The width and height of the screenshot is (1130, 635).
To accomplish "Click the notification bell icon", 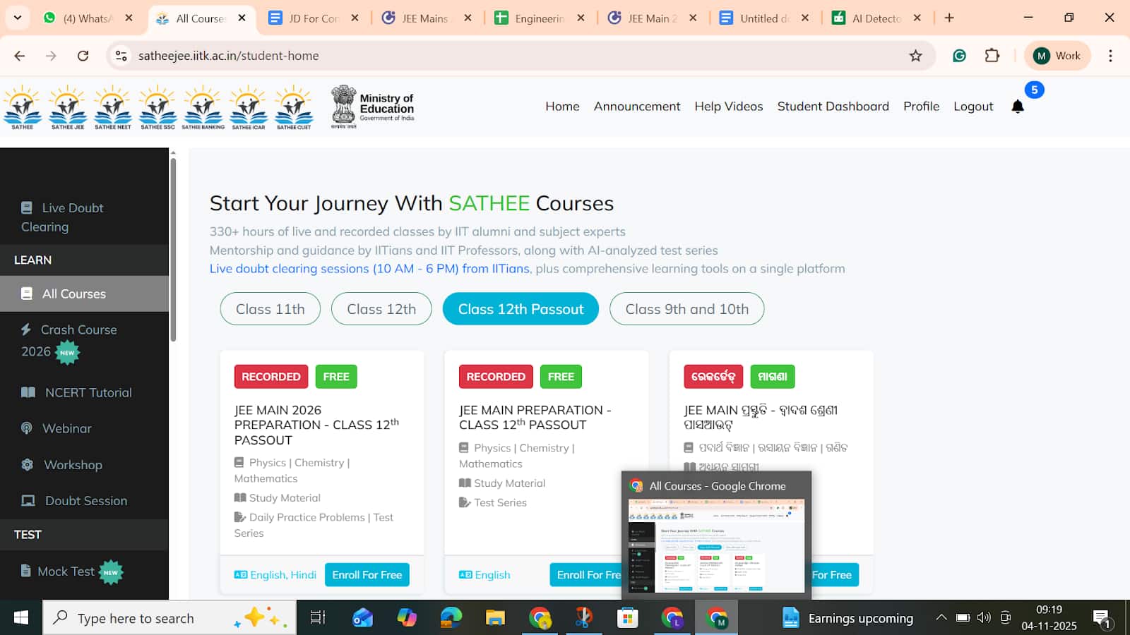I will point(1017,107).
